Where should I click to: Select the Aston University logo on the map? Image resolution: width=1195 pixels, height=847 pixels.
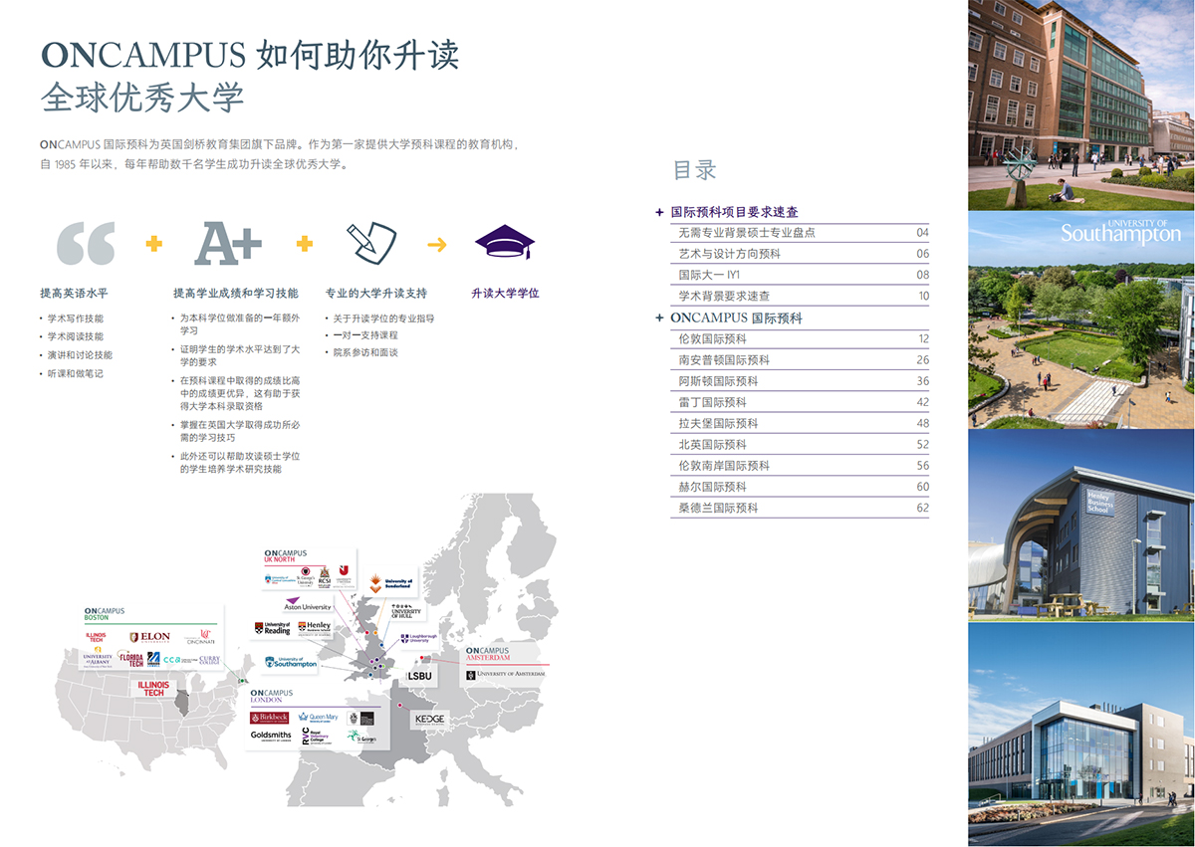307,605
